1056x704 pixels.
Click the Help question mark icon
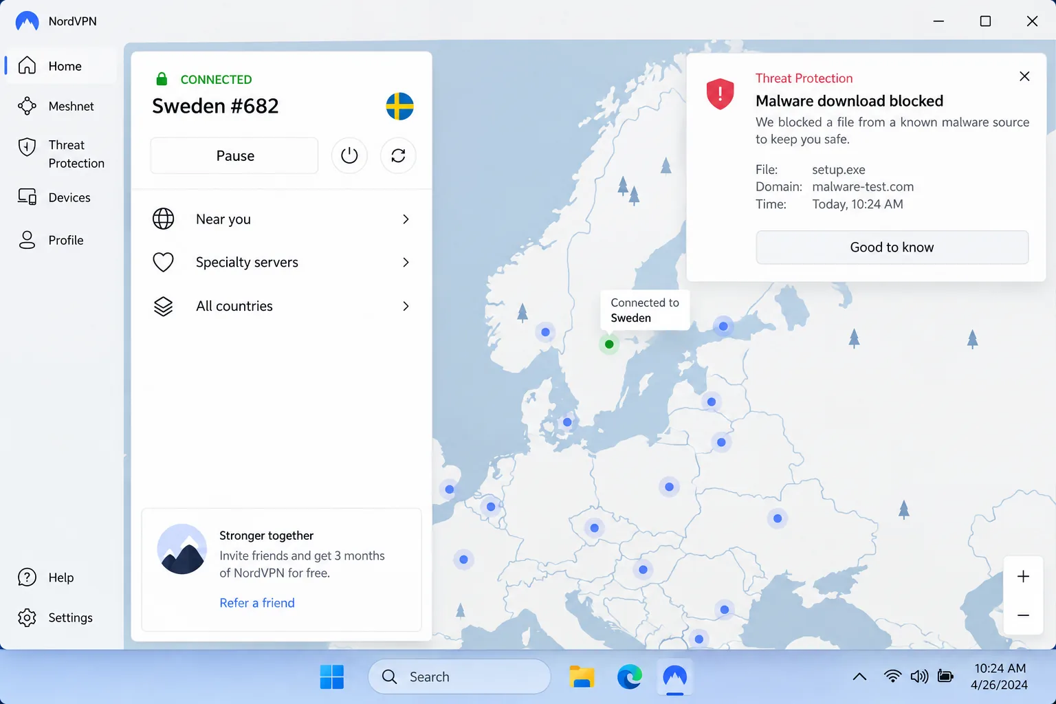coord(27,577)
